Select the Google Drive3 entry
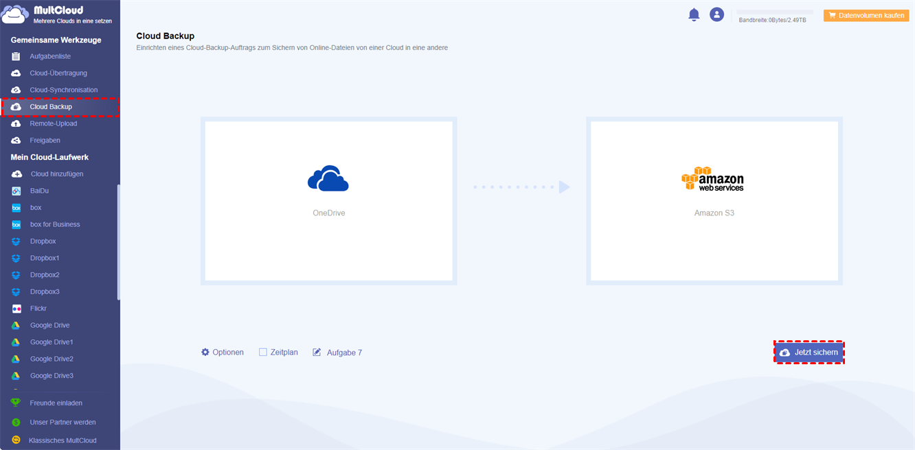Screen dimensions: 915x450 (52, 376)
